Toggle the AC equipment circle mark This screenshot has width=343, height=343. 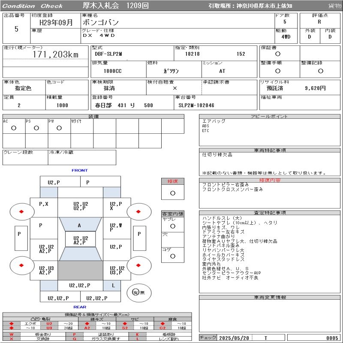tap(14, 128)
